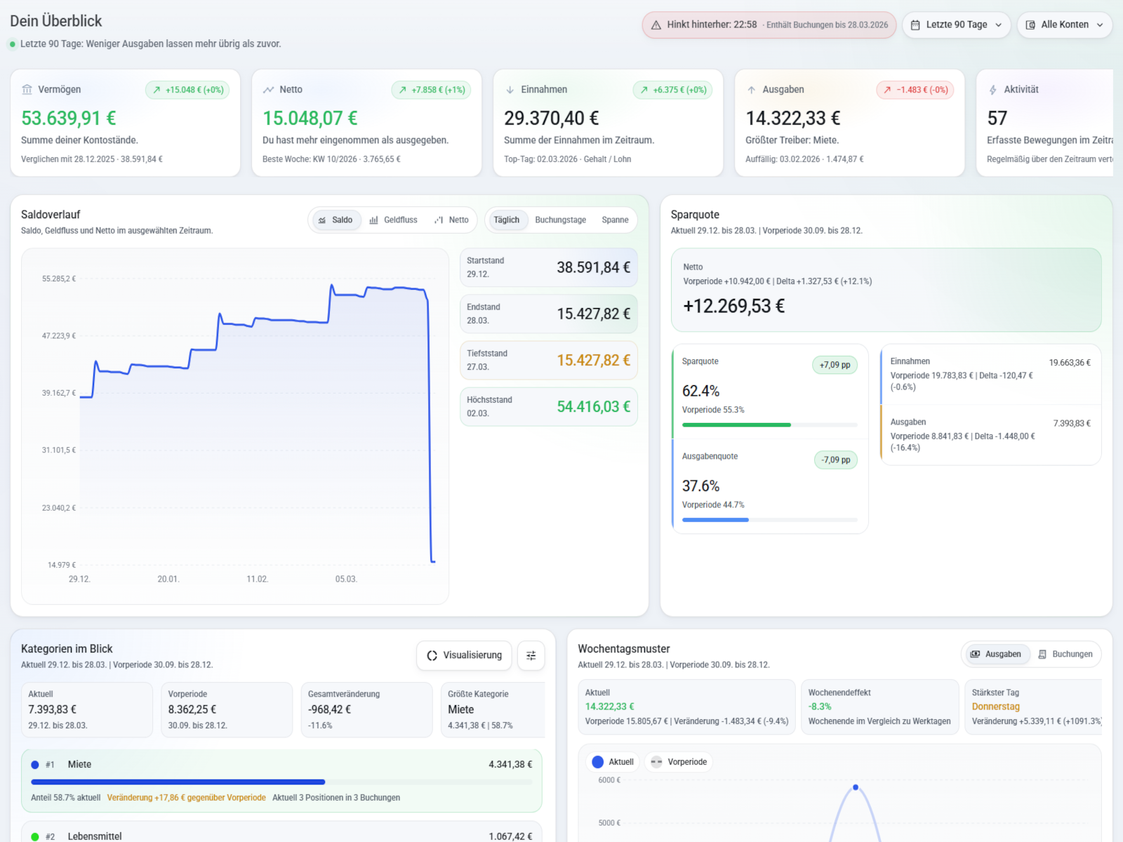The width and height of the screenshot is (1123, 842).
Task: Click the lightning icon next to Aktivität
Action: (993, 90)
